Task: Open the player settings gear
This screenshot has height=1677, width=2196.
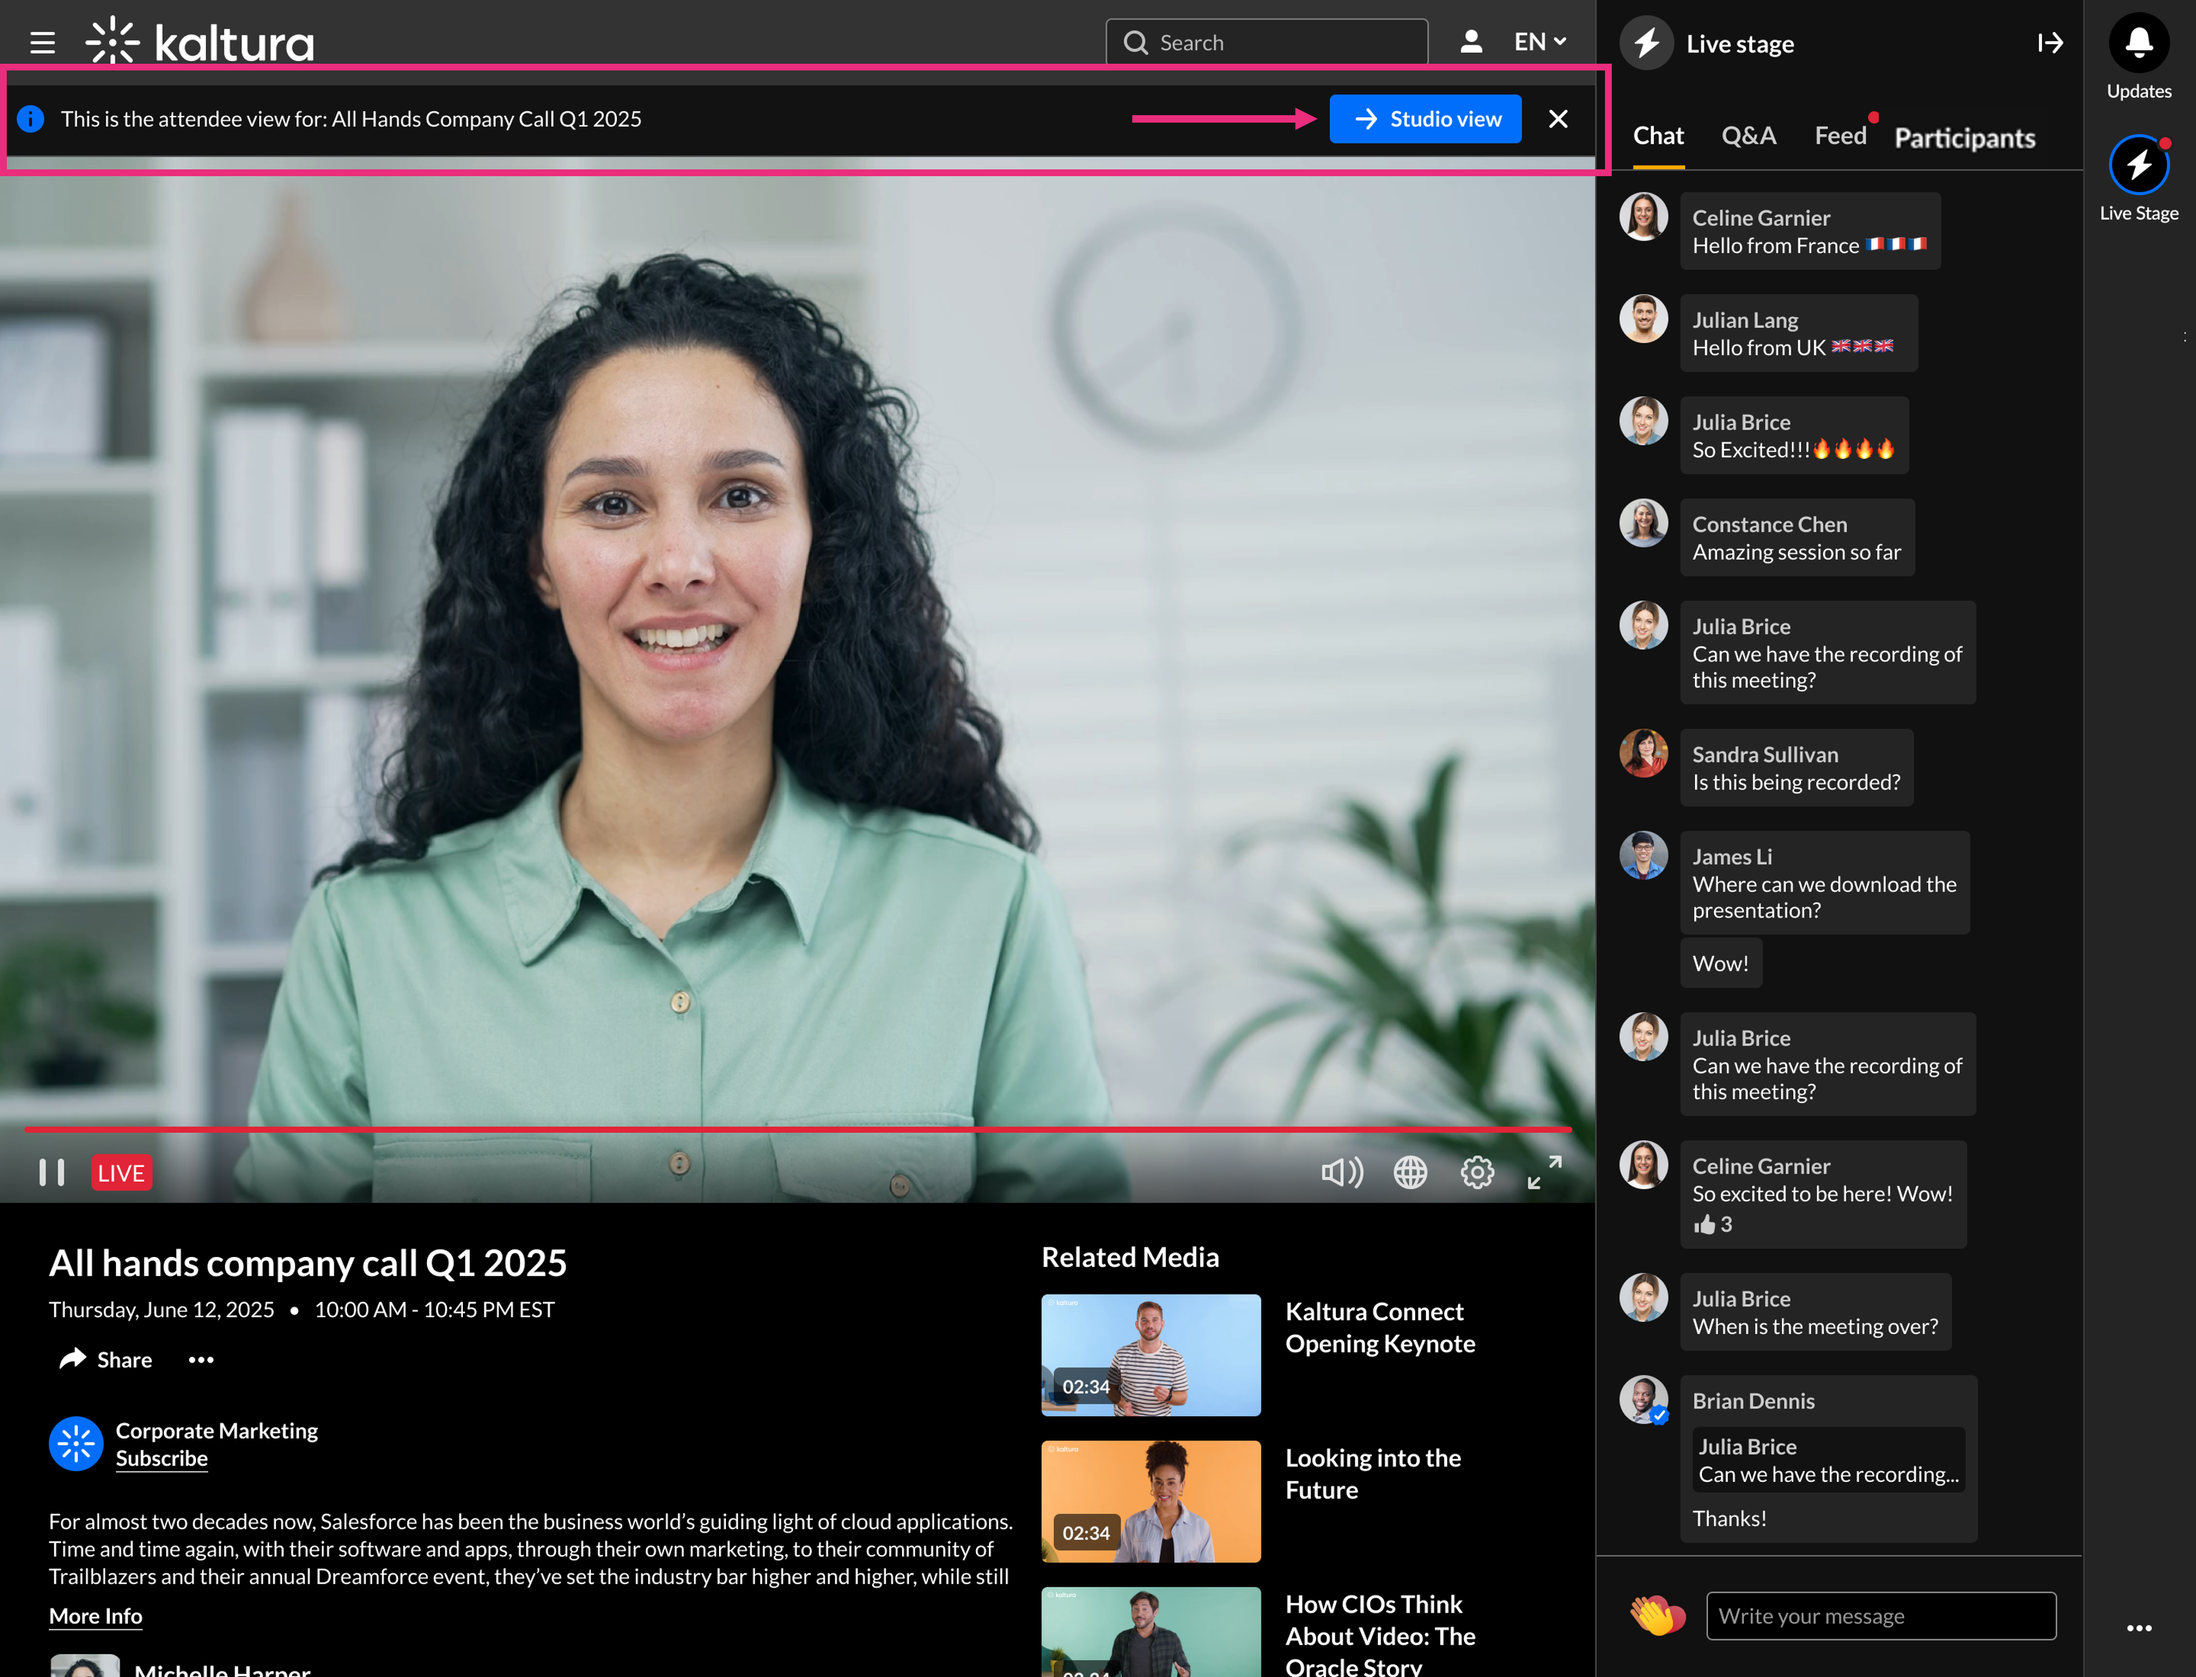Action: [x=1477, y=1172]
